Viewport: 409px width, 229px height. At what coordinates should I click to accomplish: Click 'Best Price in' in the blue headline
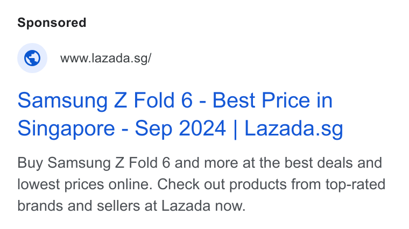pos(273,101)
